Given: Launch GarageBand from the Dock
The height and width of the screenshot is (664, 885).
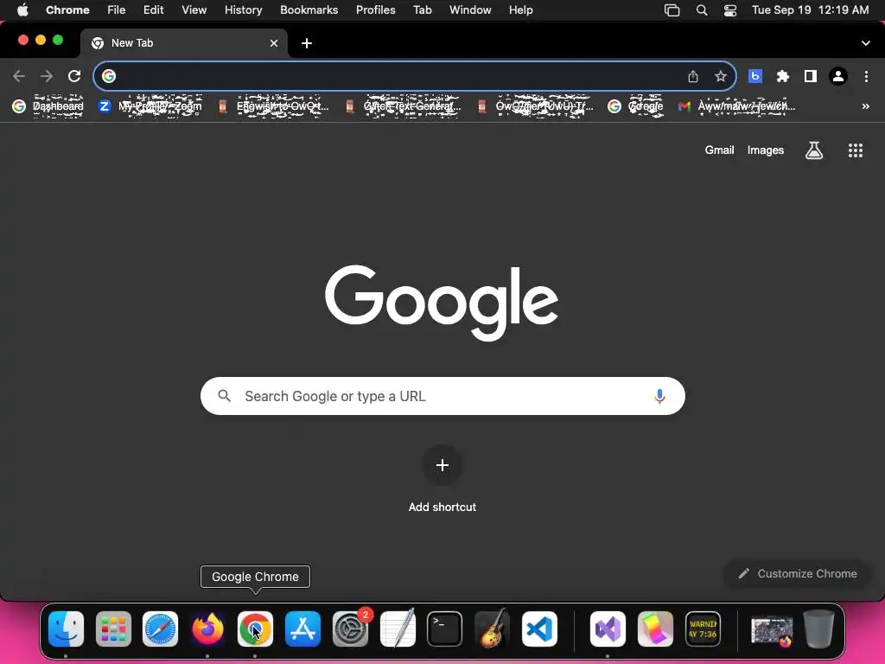Looking at the screenshot, I should point(492,628).
